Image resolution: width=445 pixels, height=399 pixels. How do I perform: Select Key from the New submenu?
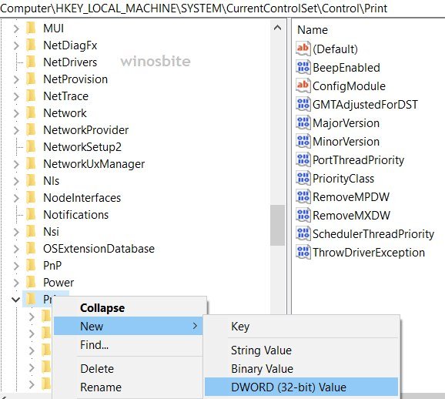click(301, 327)
